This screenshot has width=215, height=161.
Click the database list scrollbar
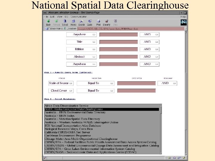[x=161, y=129]
